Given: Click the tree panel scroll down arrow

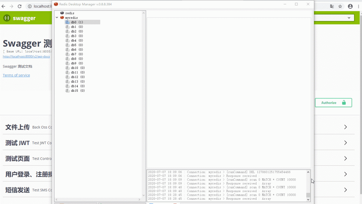Looking at the screenshot, I should pyautogui.click(x=144, y=195).
